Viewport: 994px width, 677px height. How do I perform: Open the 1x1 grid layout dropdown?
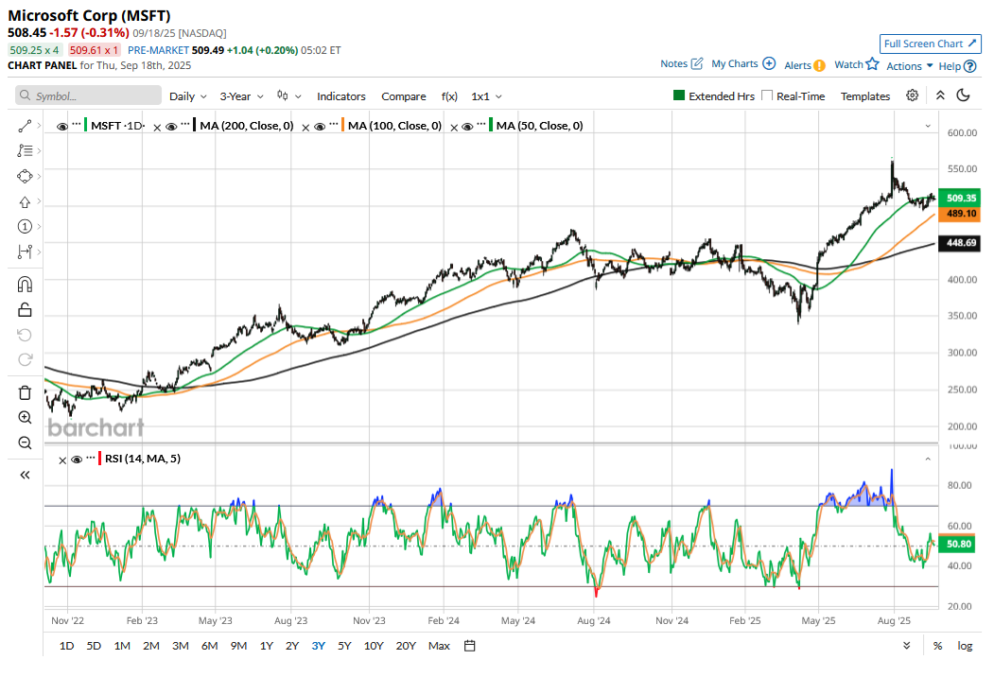click(x=487, y=96)
